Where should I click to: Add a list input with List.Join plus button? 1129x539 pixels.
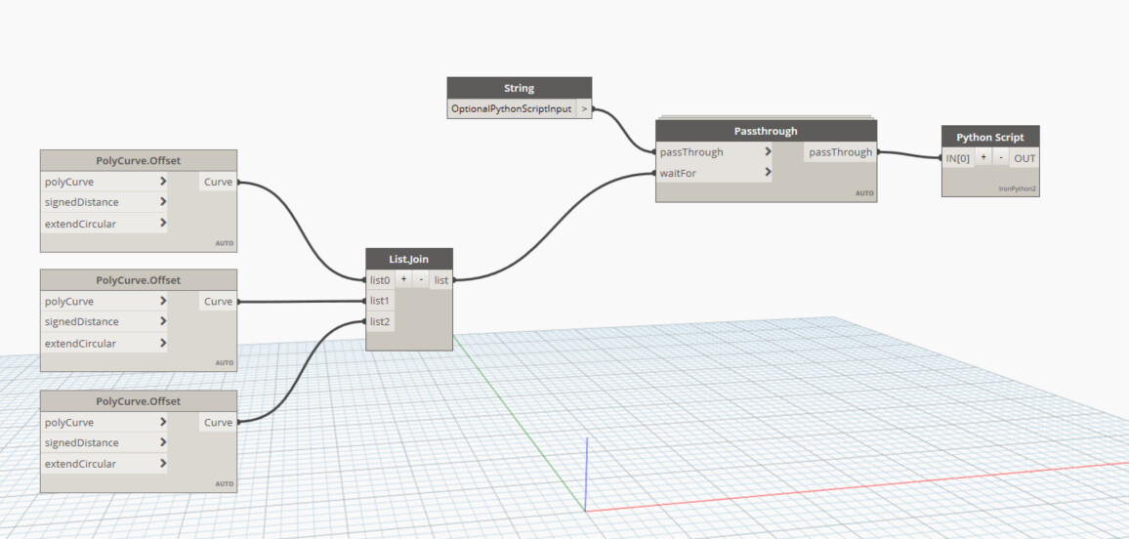point(404,279)
